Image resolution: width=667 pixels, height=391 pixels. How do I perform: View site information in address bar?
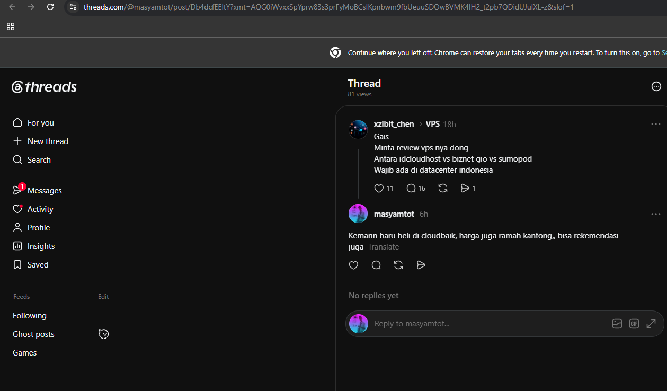point(73,7)
